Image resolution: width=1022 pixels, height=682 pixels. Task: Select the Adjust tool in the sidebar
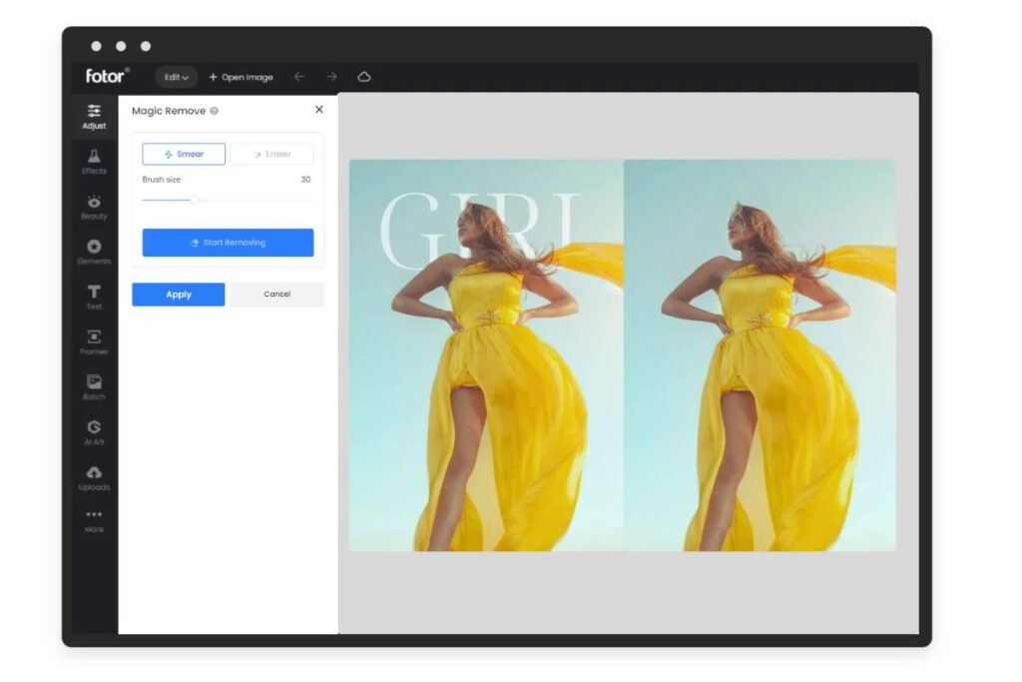tap(93, 117)
